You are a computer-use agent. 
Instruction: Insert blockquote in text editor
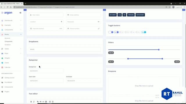[40, 102]
